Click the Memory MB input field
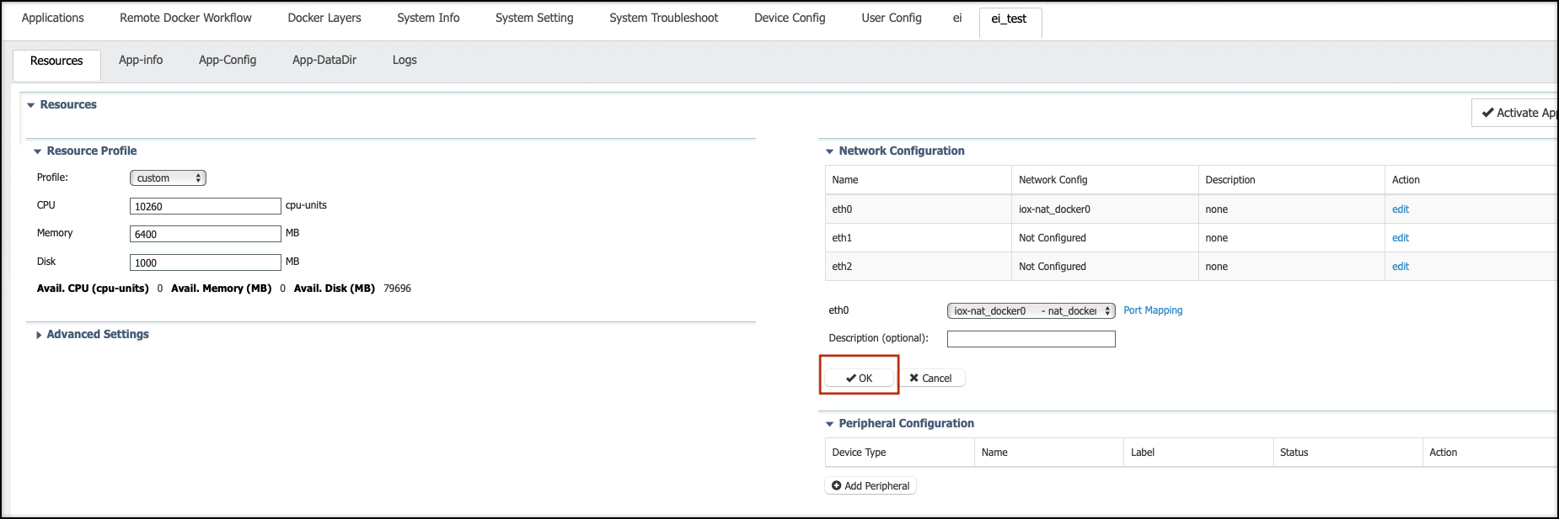 [206, 234]
